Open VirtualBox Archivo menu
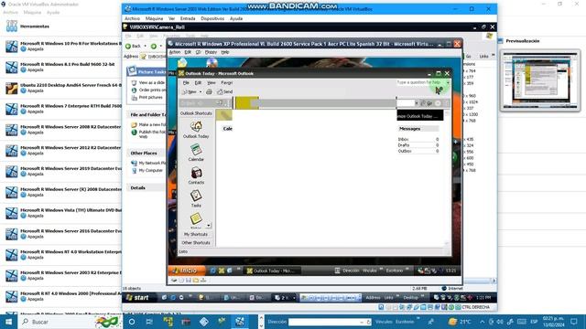This screenshot has height=329, width=586. pos(132,18)
